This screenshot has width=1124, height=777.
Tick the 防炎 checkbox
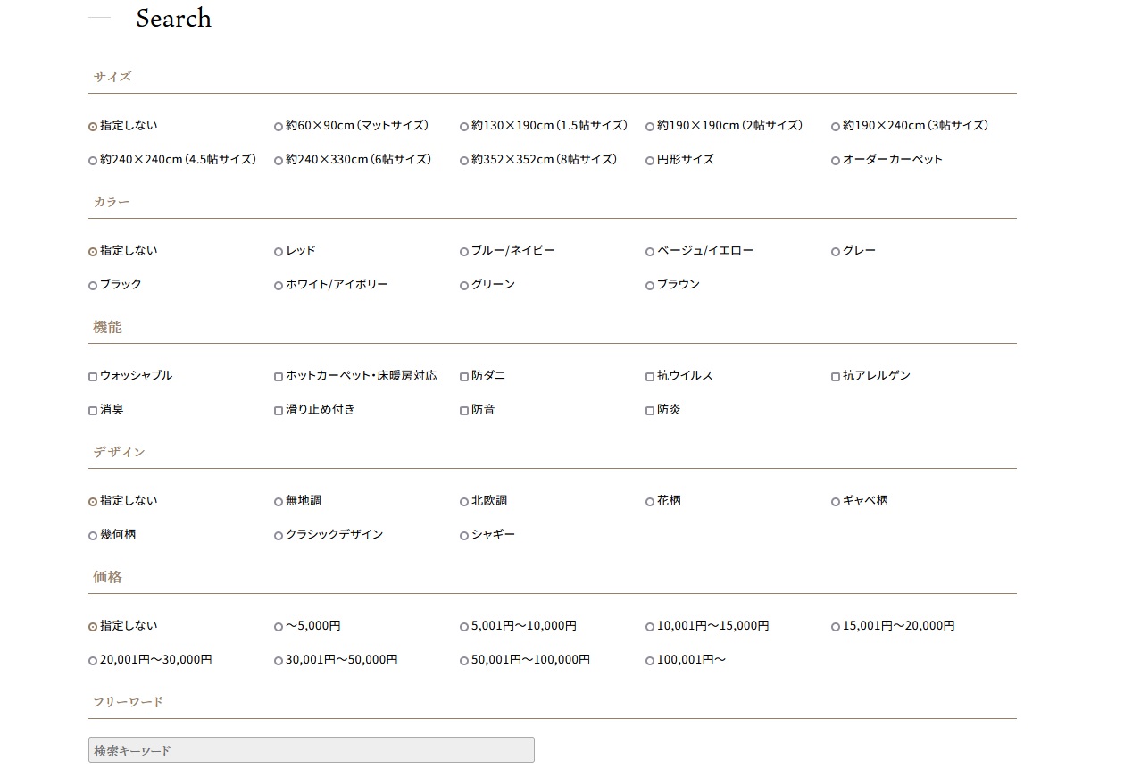pos(650,411)
